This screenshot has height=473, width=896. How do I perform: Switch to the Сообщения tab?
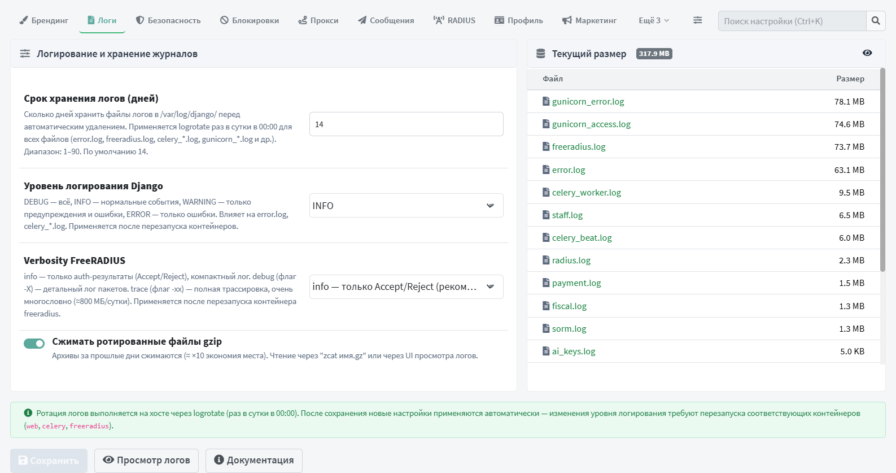coord(386,20)
